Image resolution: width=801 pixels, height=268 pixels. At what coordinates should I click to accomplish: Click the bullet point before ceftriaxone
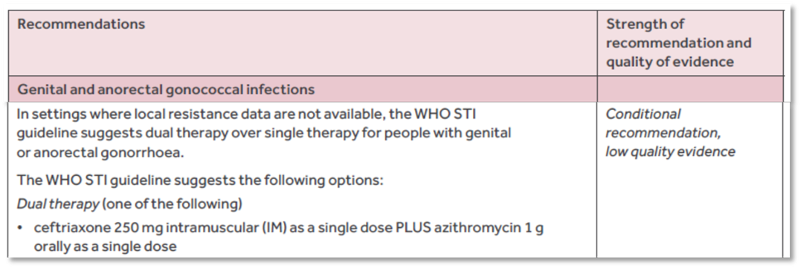20,228
